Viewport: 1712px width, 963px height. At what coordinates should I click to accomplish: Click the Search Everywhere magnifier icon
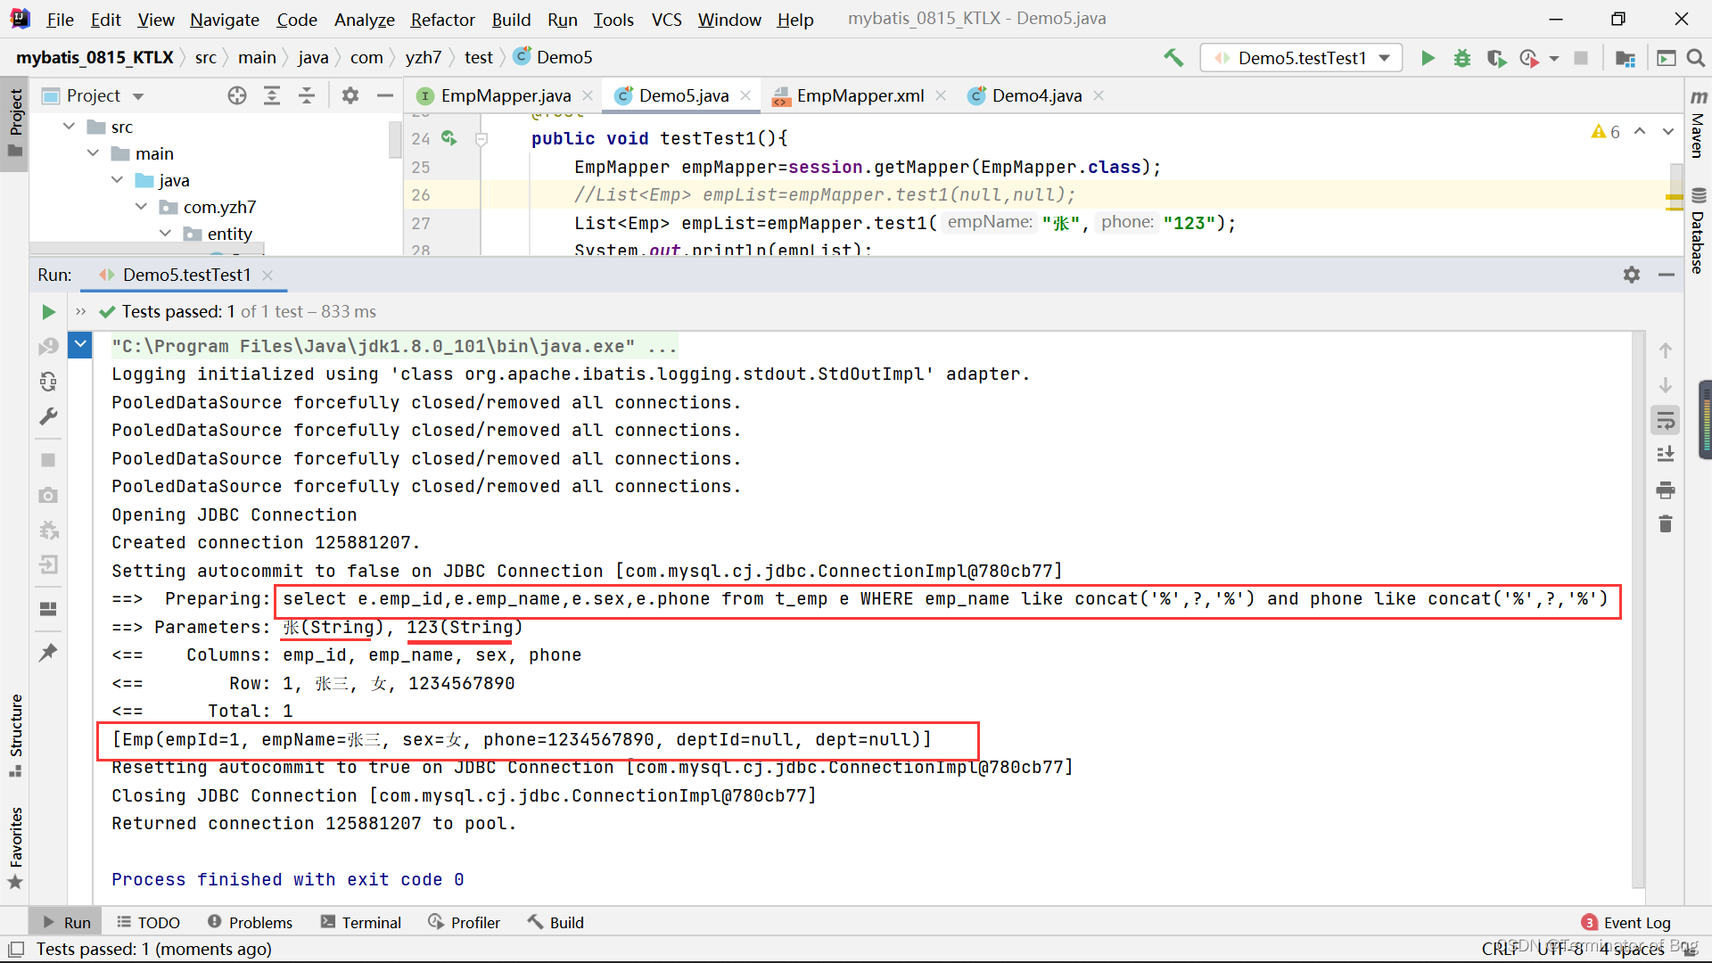pyautogui.click(x=1696, y=58)
